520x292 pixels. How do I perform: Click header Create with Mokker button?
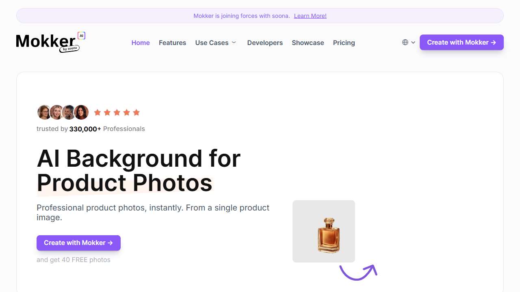click(x=461, y=42)
